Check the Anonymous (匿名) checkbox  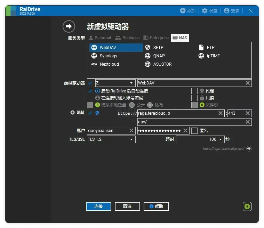point(194,131)
